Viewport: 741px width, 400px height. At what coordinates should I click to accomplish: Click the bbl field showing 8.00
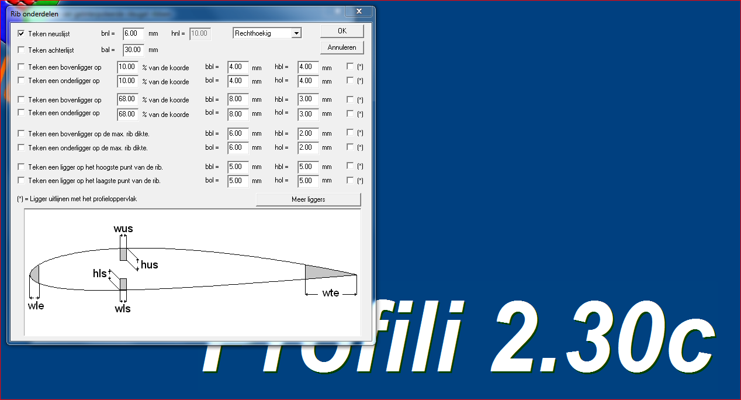238,99
